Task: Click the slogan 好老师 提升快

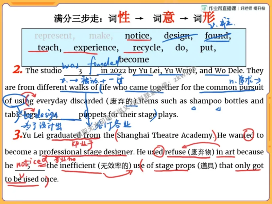Action: click(253, 8)
